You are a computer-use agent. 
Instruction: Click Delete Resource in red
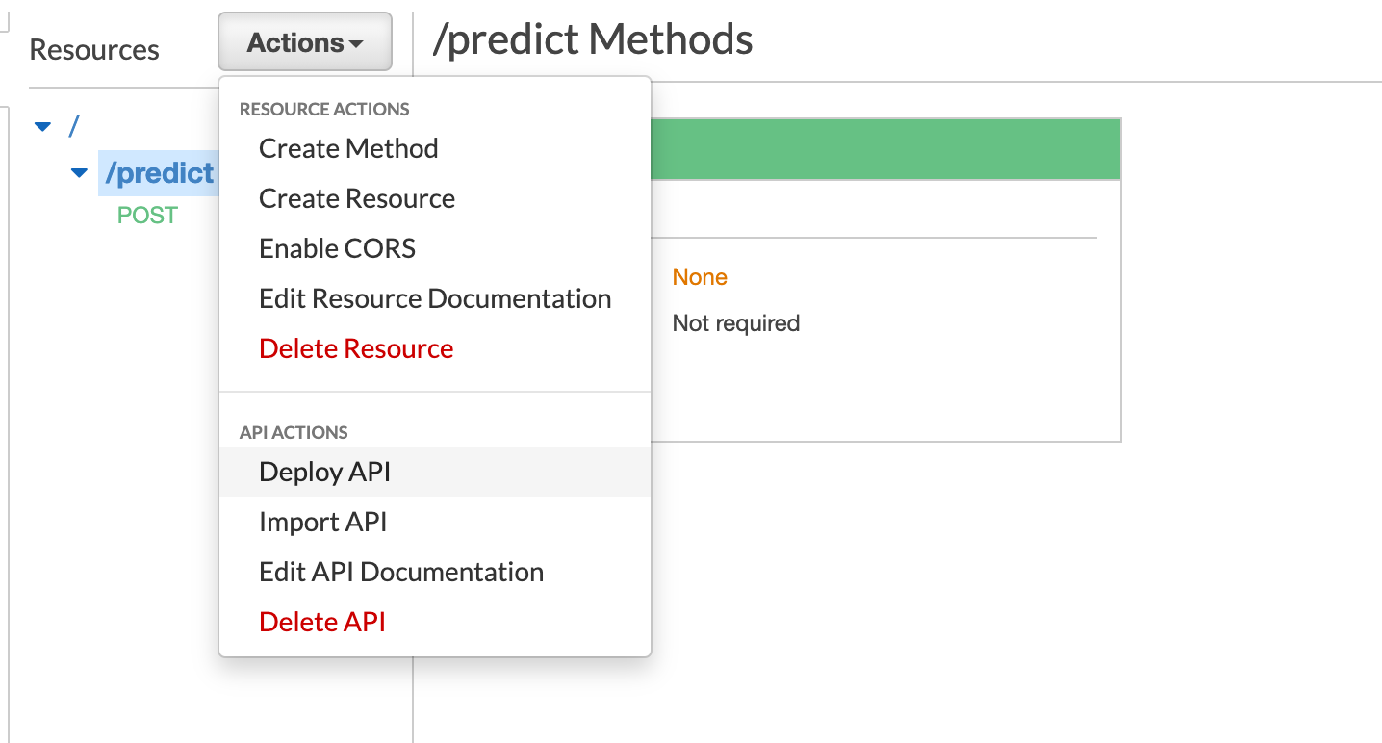(356, 348)
